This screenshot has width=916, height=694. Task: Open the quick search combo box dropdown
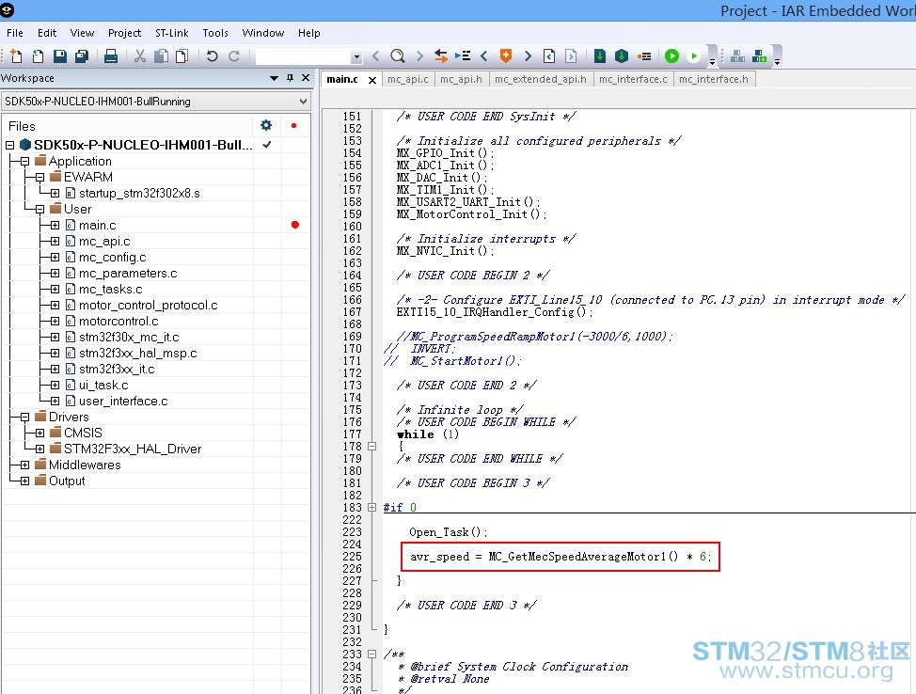(356, 56)
